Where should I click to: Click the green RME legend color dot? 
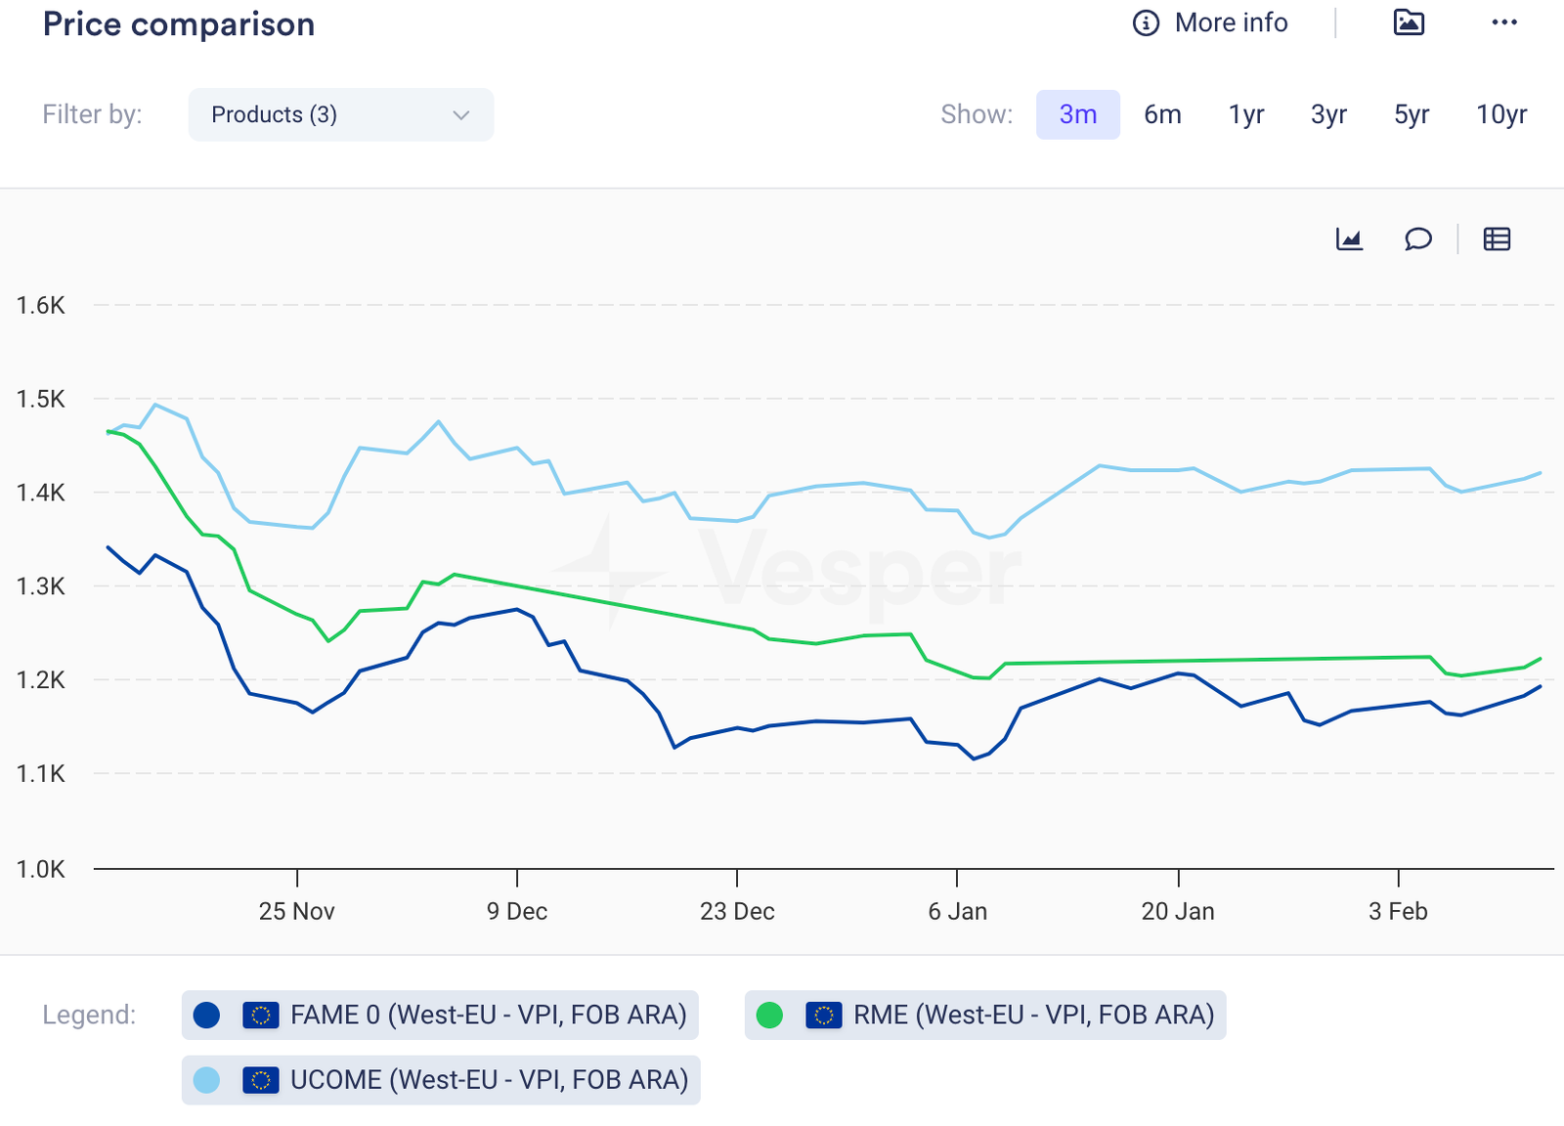point(770,1016)
